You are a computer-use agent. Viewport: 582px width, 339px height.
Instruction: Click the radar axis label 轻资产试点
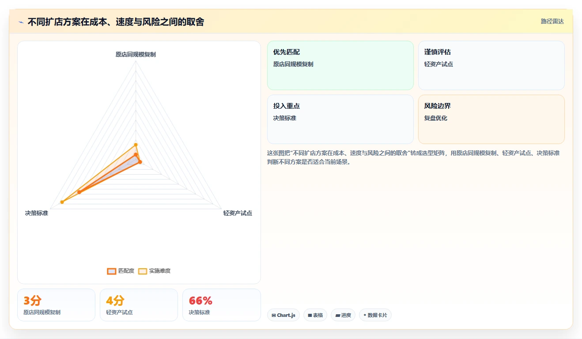tap(238, 213)
